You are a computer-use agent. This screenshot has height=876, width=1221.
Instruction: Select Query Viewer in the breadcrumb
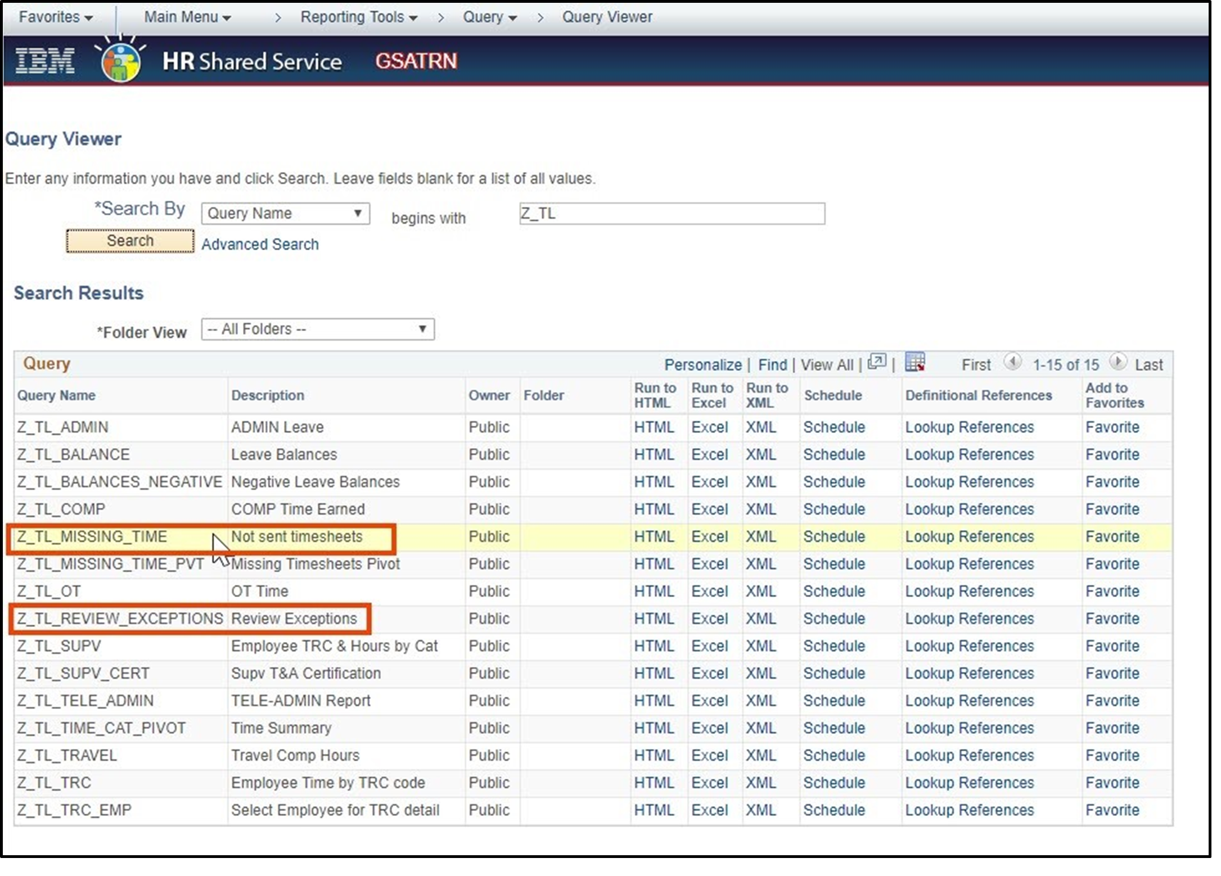(606, 17)
